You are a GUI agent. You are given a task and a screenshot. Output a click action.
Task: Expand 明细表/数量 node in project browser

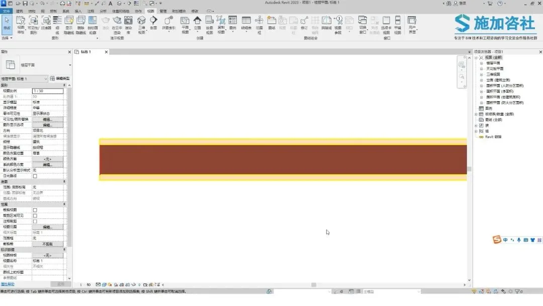(476, 114)
